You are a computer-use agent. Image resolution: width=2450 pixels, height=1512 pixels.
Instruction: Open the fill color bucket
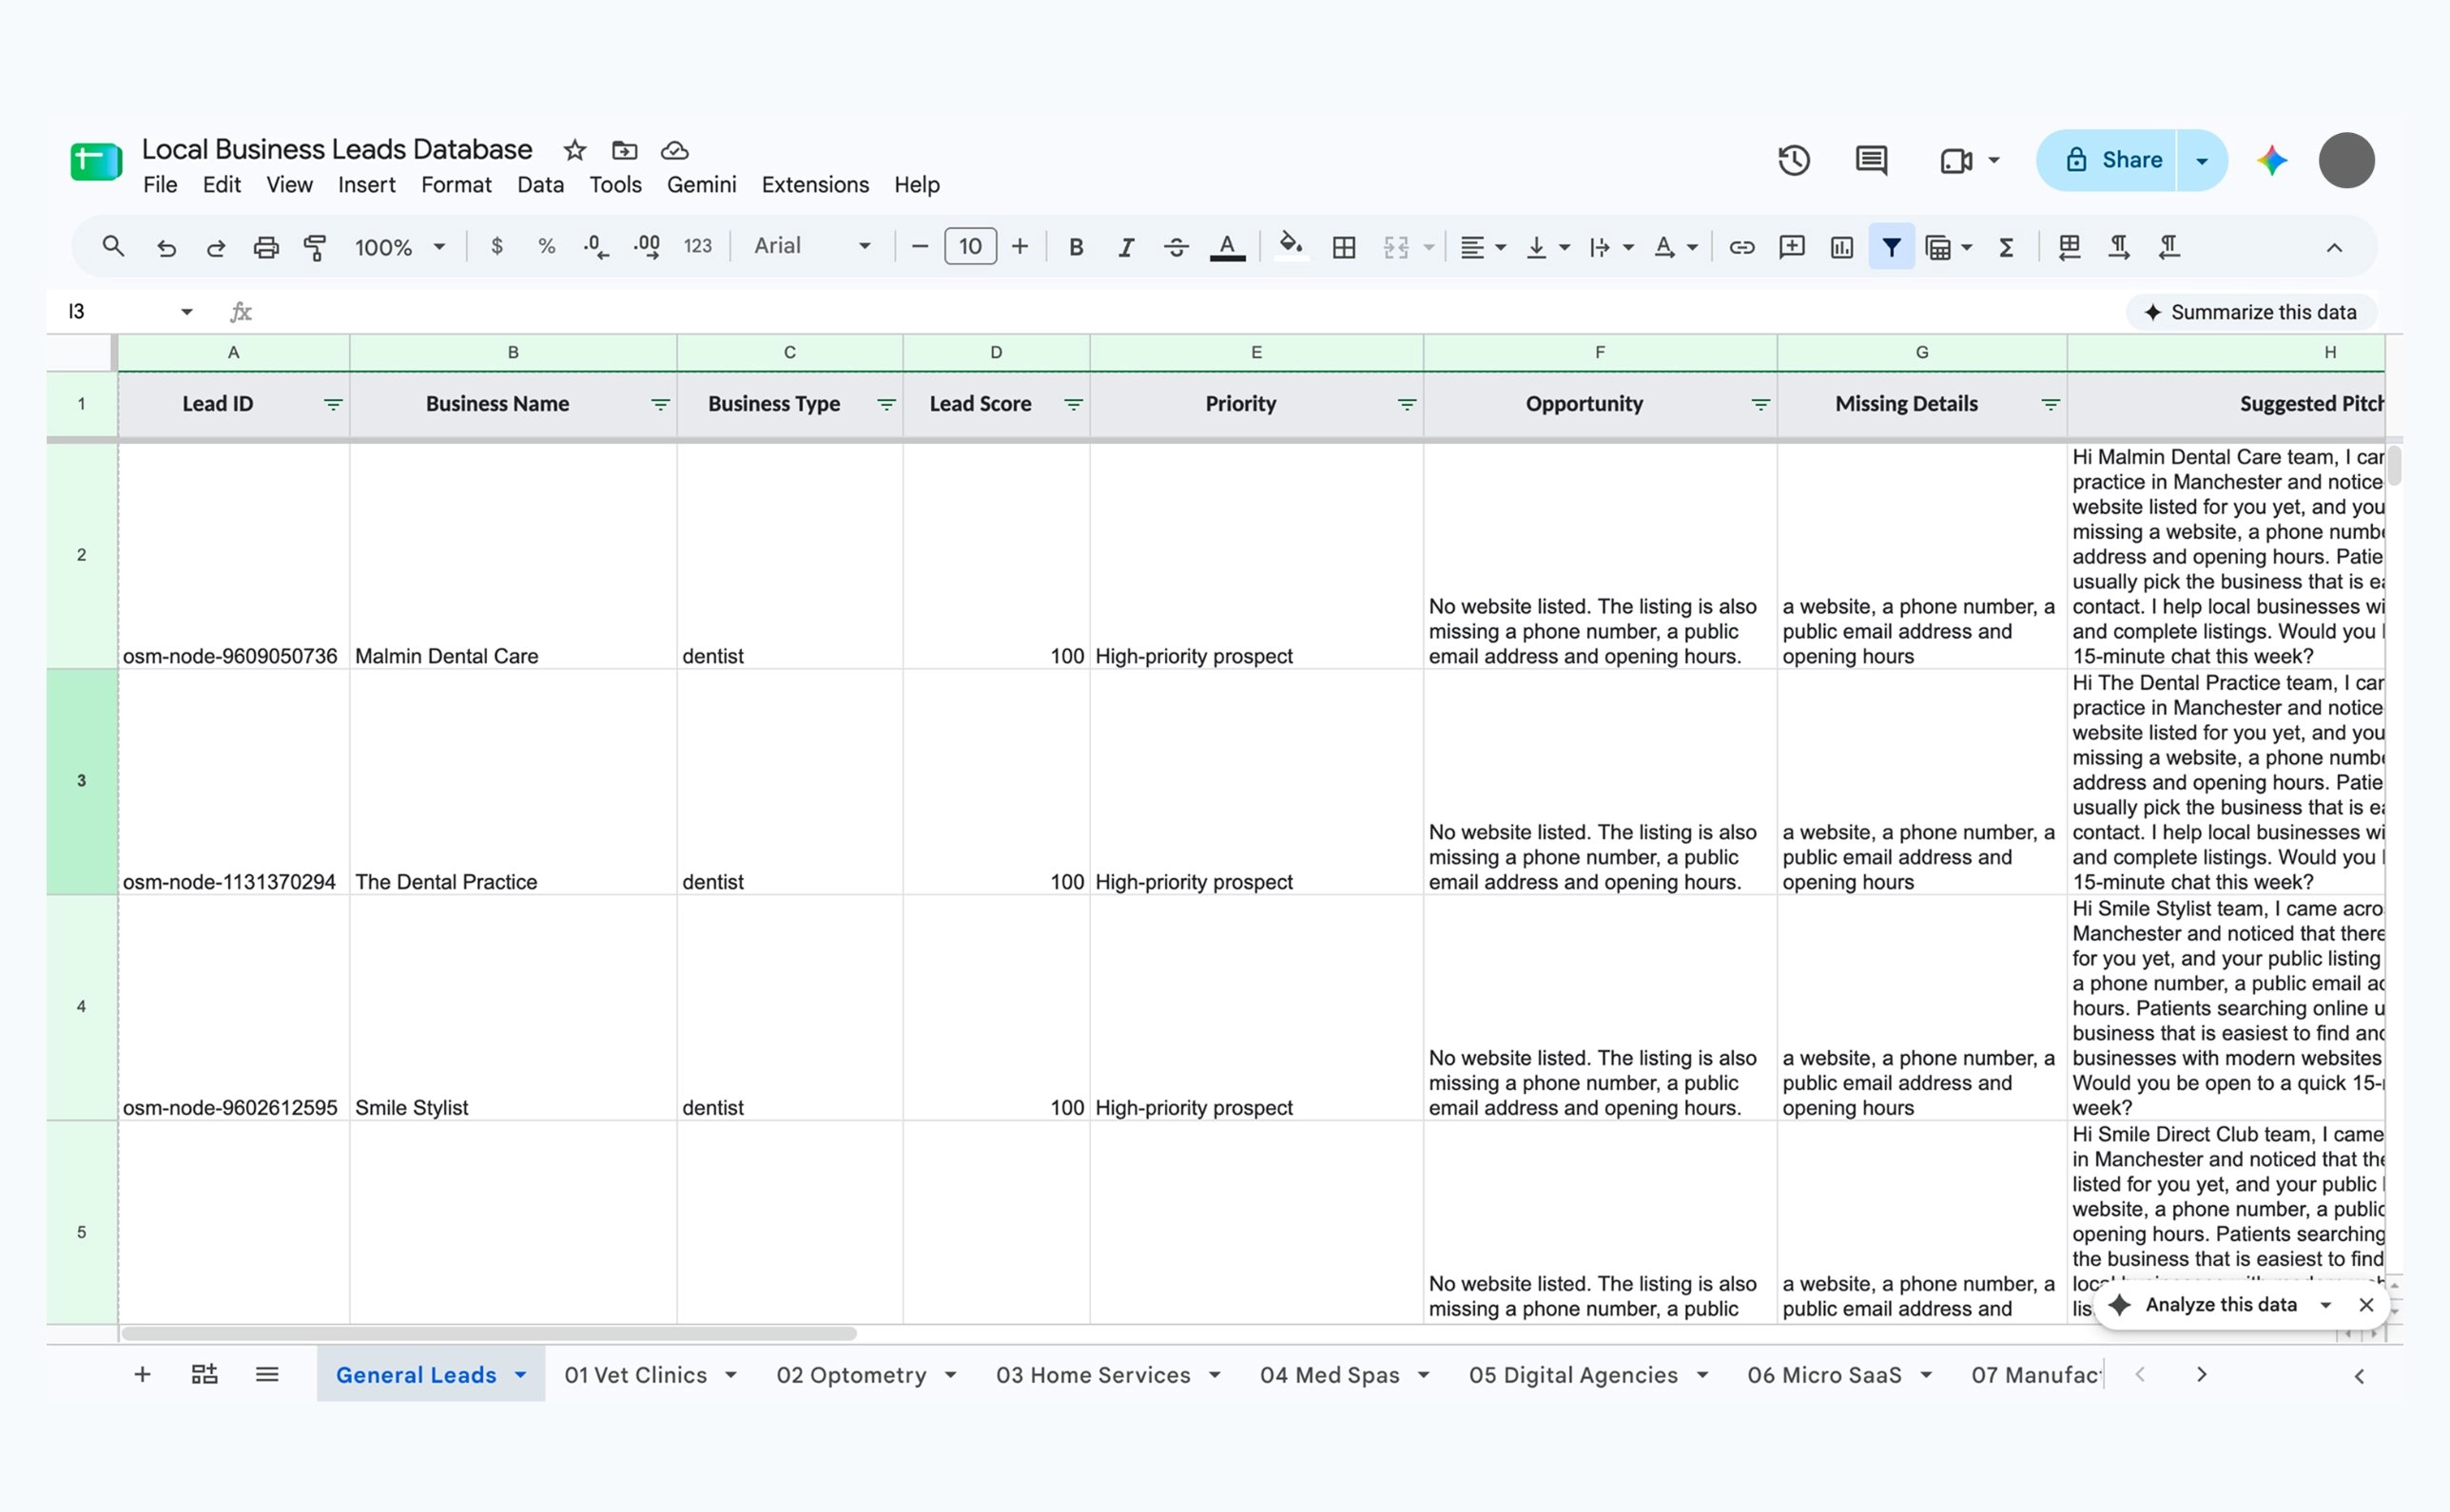tap(1291, 246)
